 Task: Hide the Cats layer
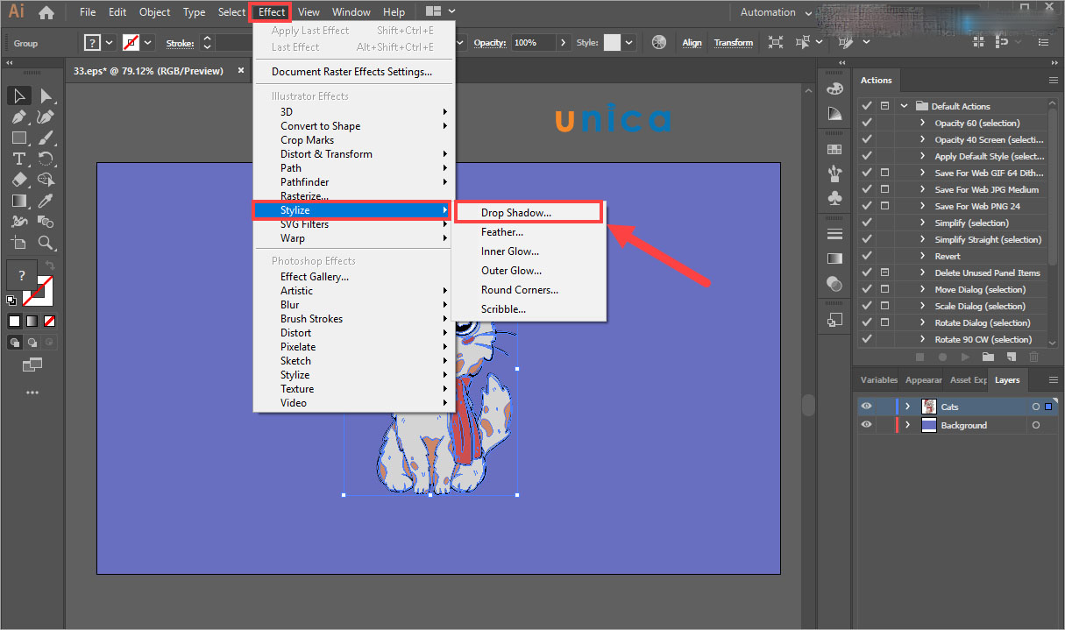(x=866, y=407)
